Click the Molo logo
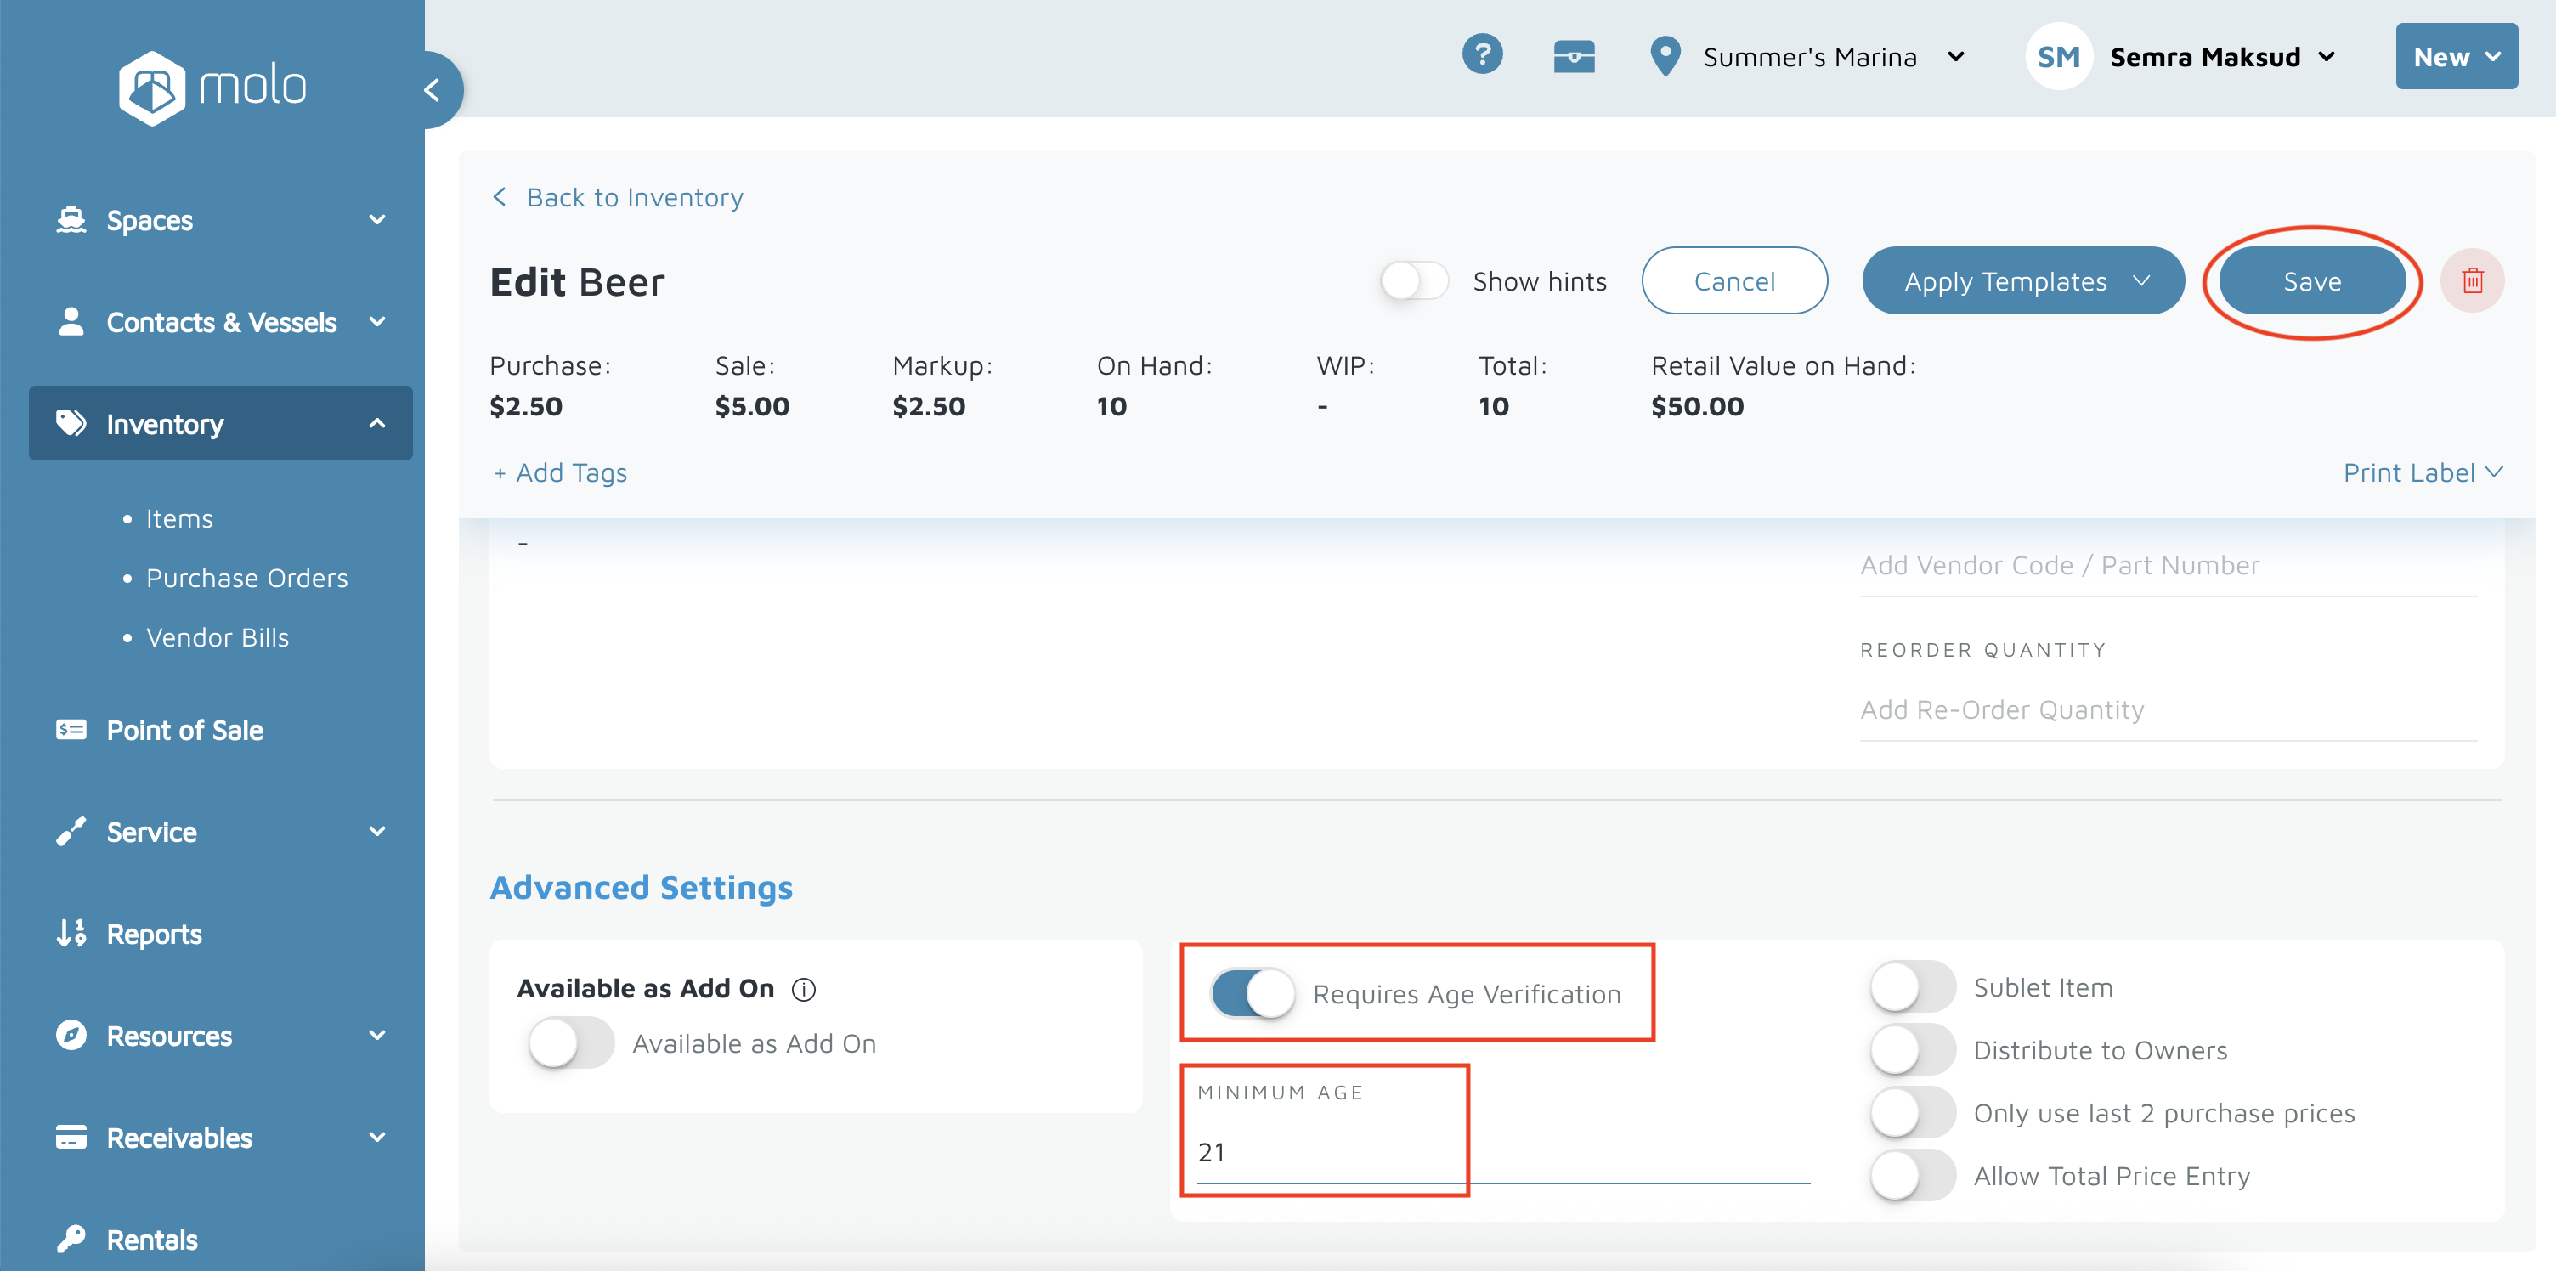Image resolution: width=2556 pixels, height=1271 pixels. click(x=212, y=88)
